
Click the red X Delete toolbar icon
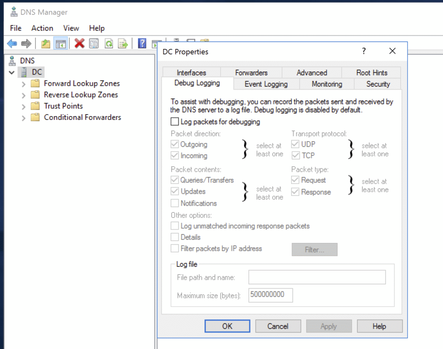pyautogui.click(x=79, y=43)
